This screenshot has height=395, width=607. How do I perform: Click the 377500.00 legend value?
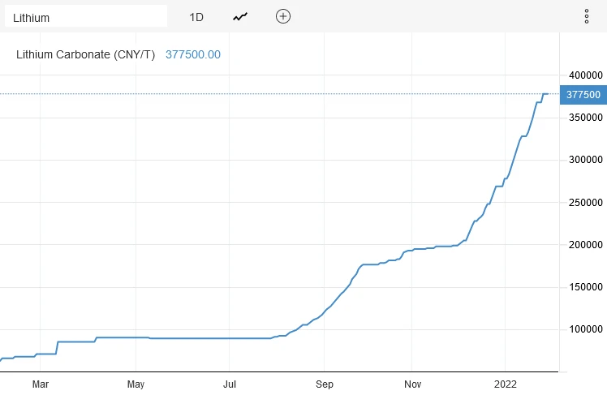point(193,54)
